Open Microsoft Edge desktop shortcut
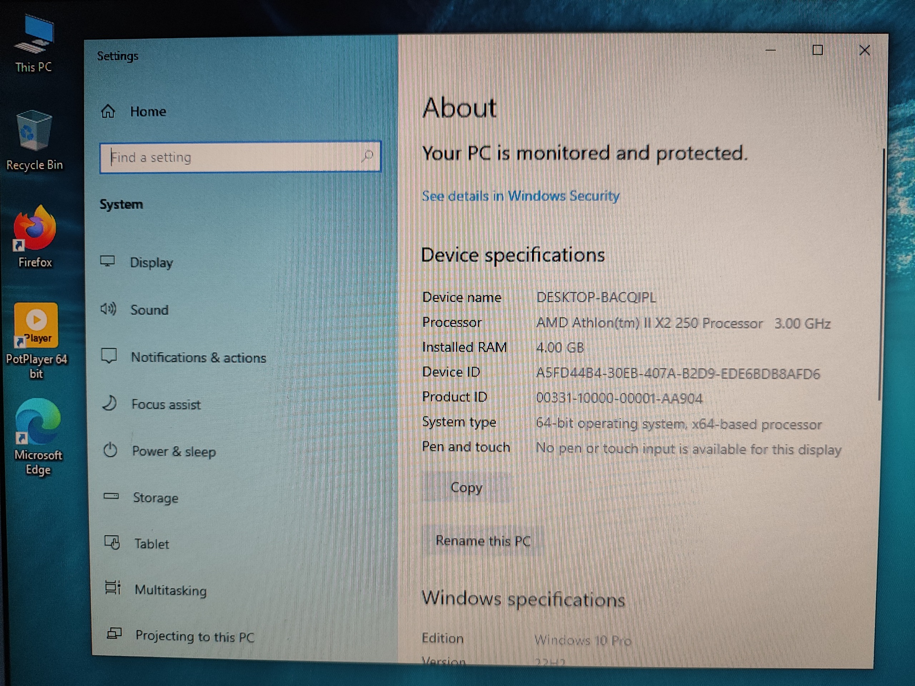The image size is (915, 686). tap(38, 422)
